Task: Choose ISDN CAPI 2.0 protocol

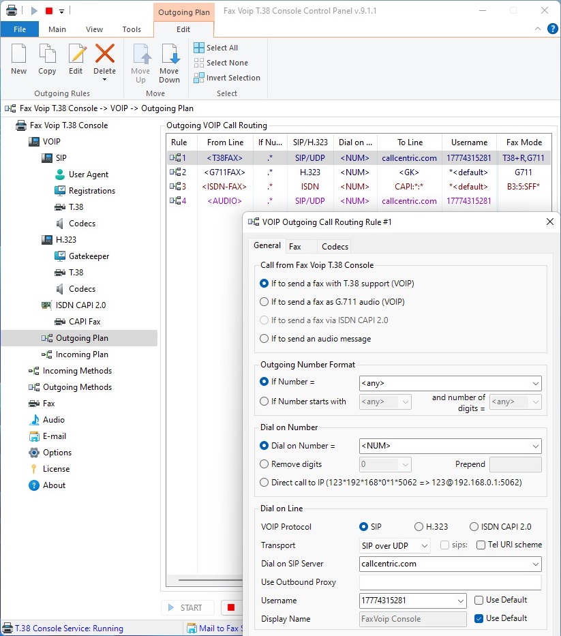Action: tap(474, 526)
